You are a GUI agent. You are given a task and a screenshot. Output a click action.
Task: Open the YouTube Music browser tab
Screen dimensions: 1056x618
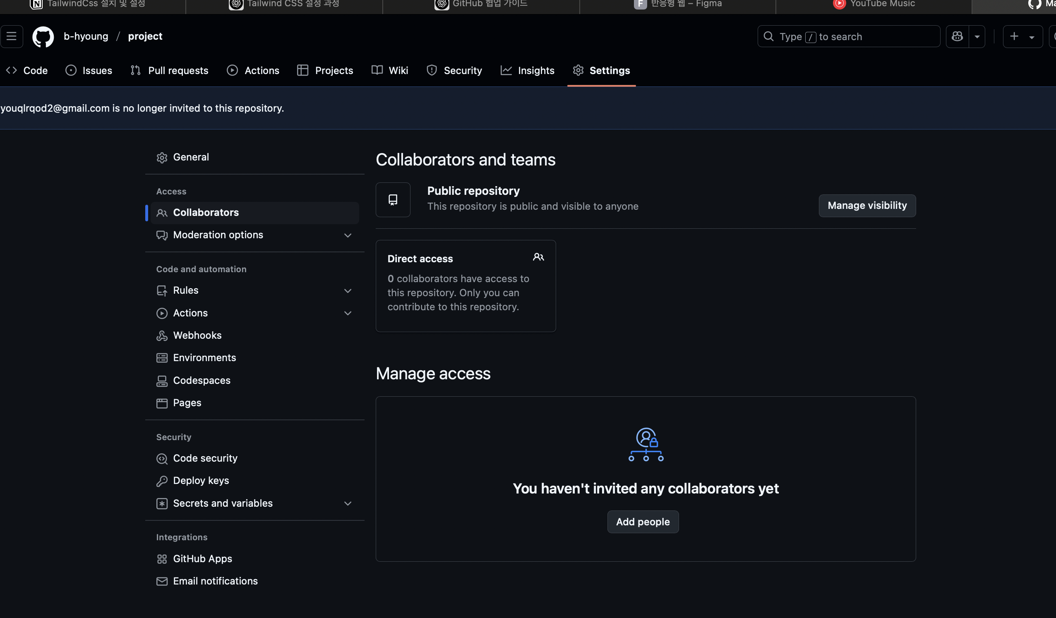tap(873, 4)
